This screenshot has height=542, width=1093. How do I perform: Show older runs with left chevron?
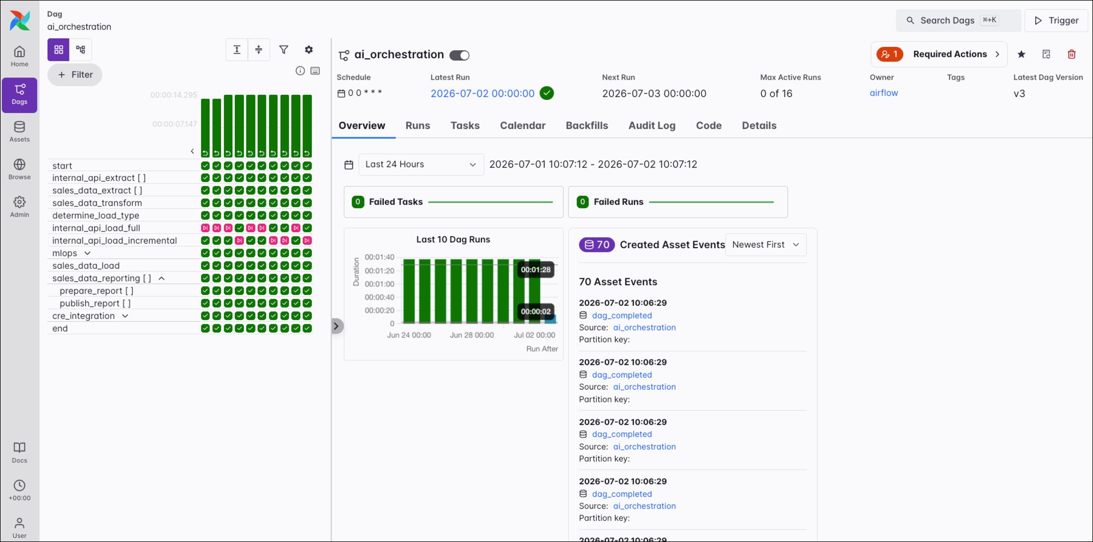coord(192,151)
